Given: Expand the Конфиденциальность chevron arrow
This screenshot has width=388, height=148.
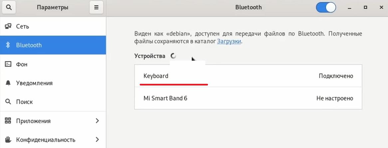Looking at the screenshot, I should (x=97, y=140).
